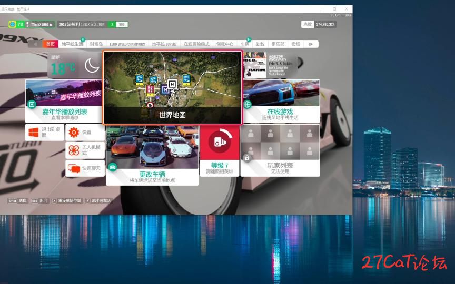The width and height of the screenshot is (455, 284).
Task: Click the 18°C temperature readout
Action: [x=63, y=69]
